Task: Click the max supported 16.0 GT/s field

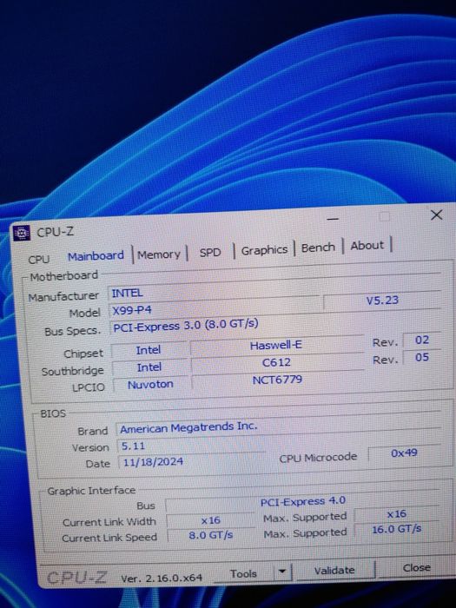Action: (x=397, y=529)
